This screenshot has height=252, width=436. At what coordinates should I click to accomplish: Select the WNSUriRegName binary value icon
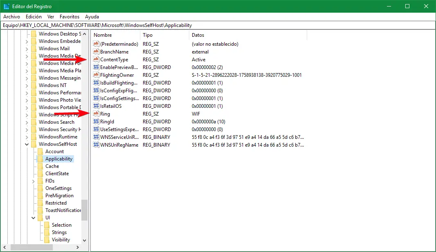(x=96, y=145)
